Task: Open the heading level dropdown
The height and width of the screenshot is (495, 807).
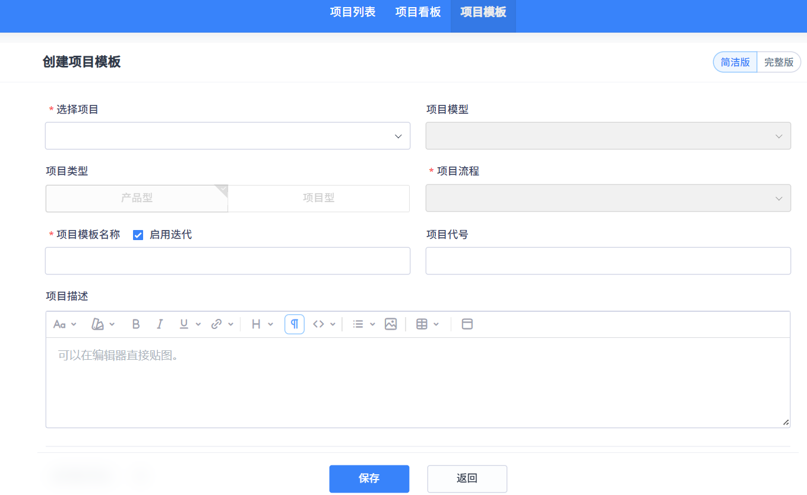Action: coord(261,324)
